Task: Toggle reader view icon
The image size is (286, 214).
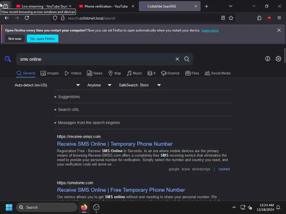Action: tap(223, 18)
